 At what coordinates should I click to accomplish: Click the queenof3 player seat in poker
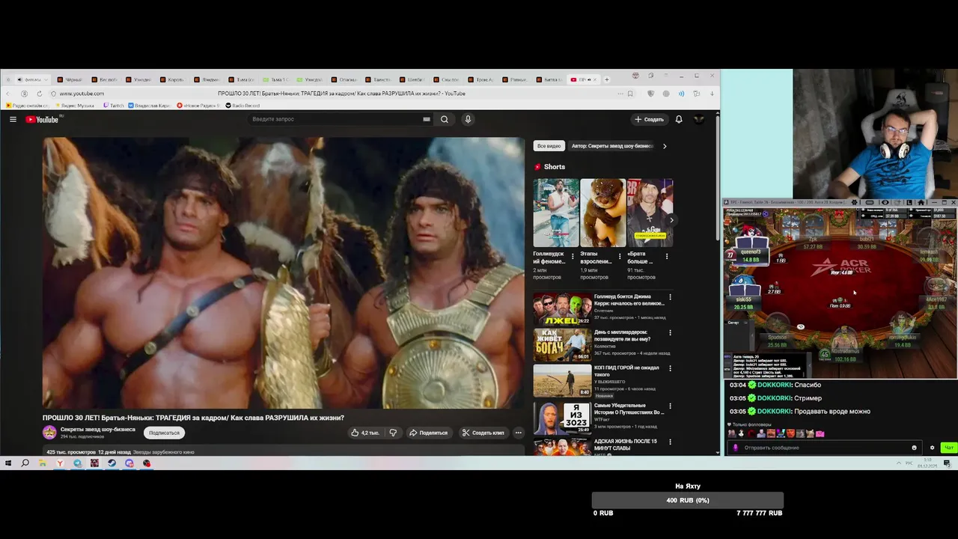click(x=751, y=247)
